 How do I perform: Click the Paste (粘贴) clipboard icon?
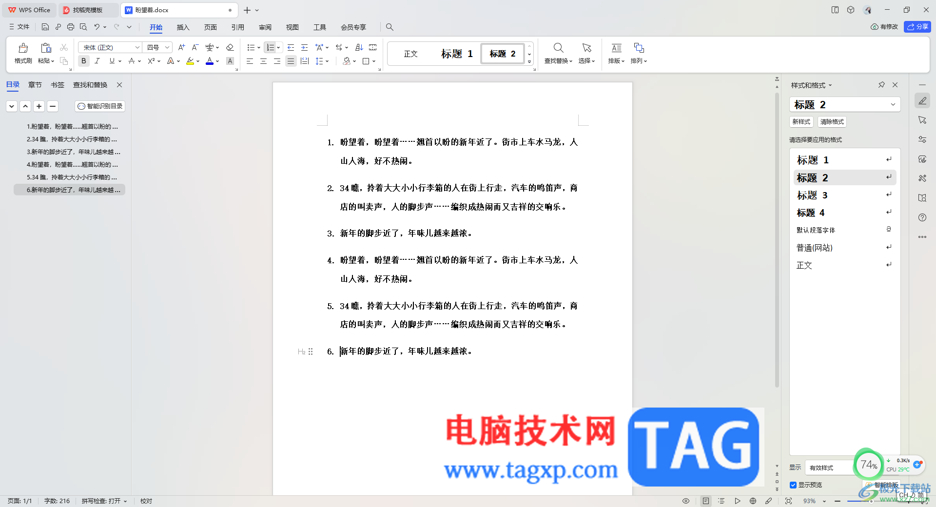click(x=46, y=48)
